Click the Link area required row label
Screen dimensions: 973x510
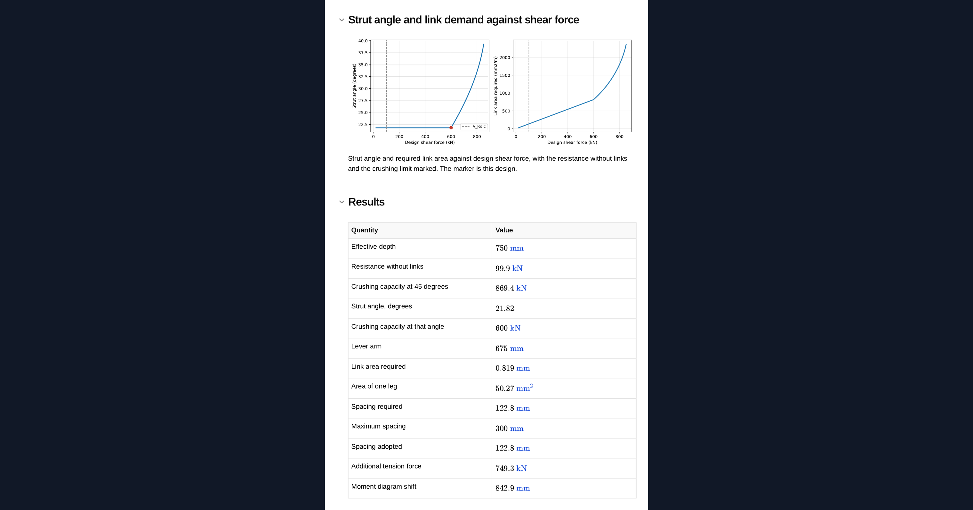[378, 367]
